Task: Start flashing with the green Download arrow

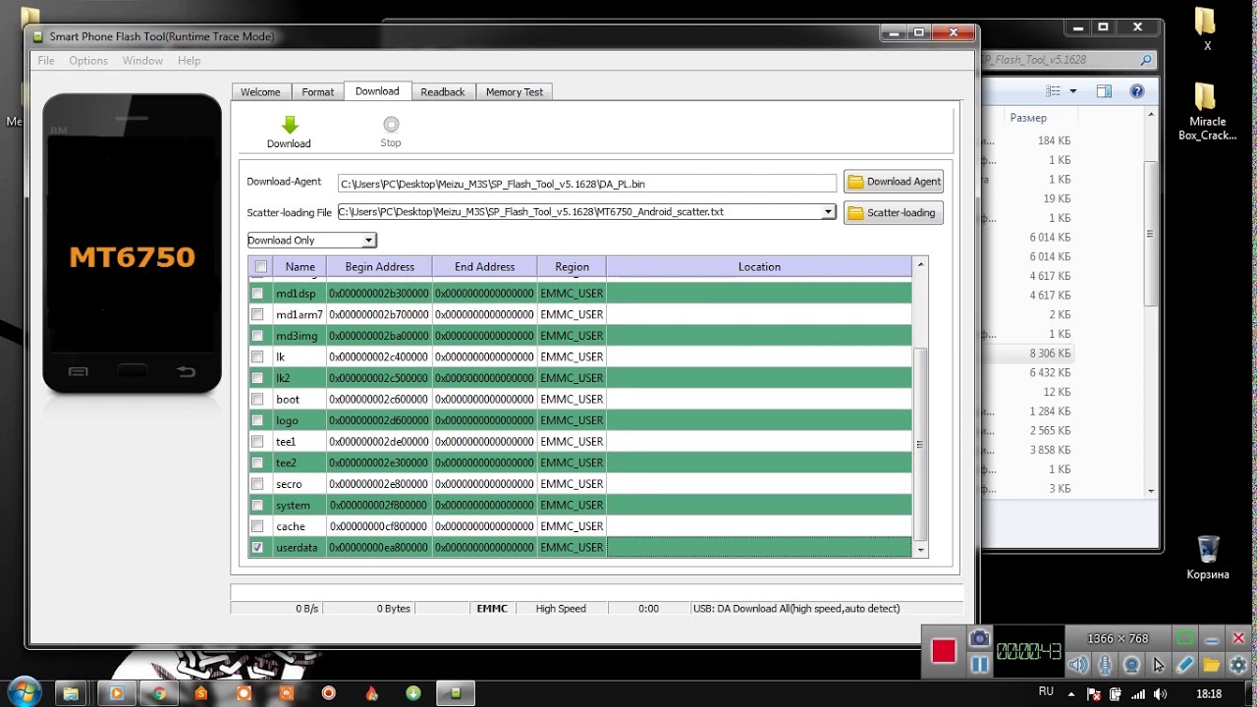Action: [289, 132]
